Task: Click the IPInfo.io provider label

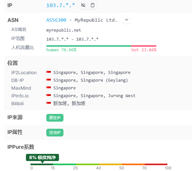Action: [20, 96]
